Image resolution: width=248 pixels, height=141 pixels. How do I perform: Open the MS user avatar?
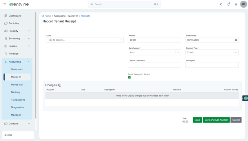click(x=243, y=4)
